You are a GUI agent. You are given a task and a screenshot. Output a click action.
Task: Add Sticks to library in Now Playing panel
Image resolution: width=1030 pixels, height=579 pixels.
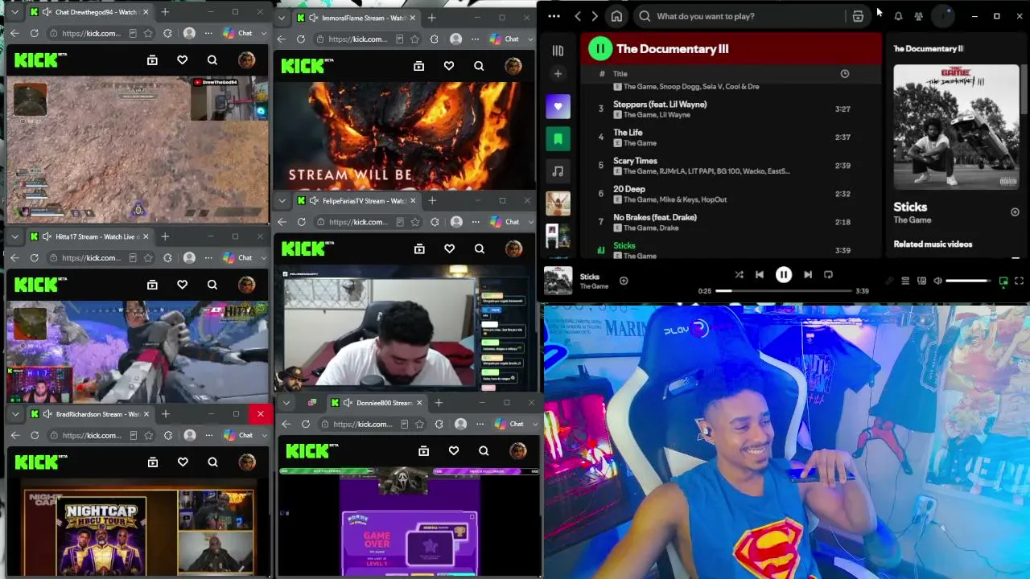click(x=1015, y=212)
